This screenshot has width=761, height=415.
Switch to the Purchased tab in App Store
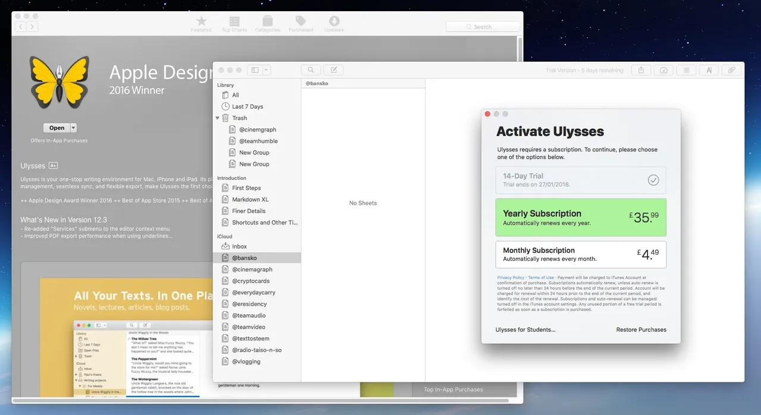coord(301,24)
